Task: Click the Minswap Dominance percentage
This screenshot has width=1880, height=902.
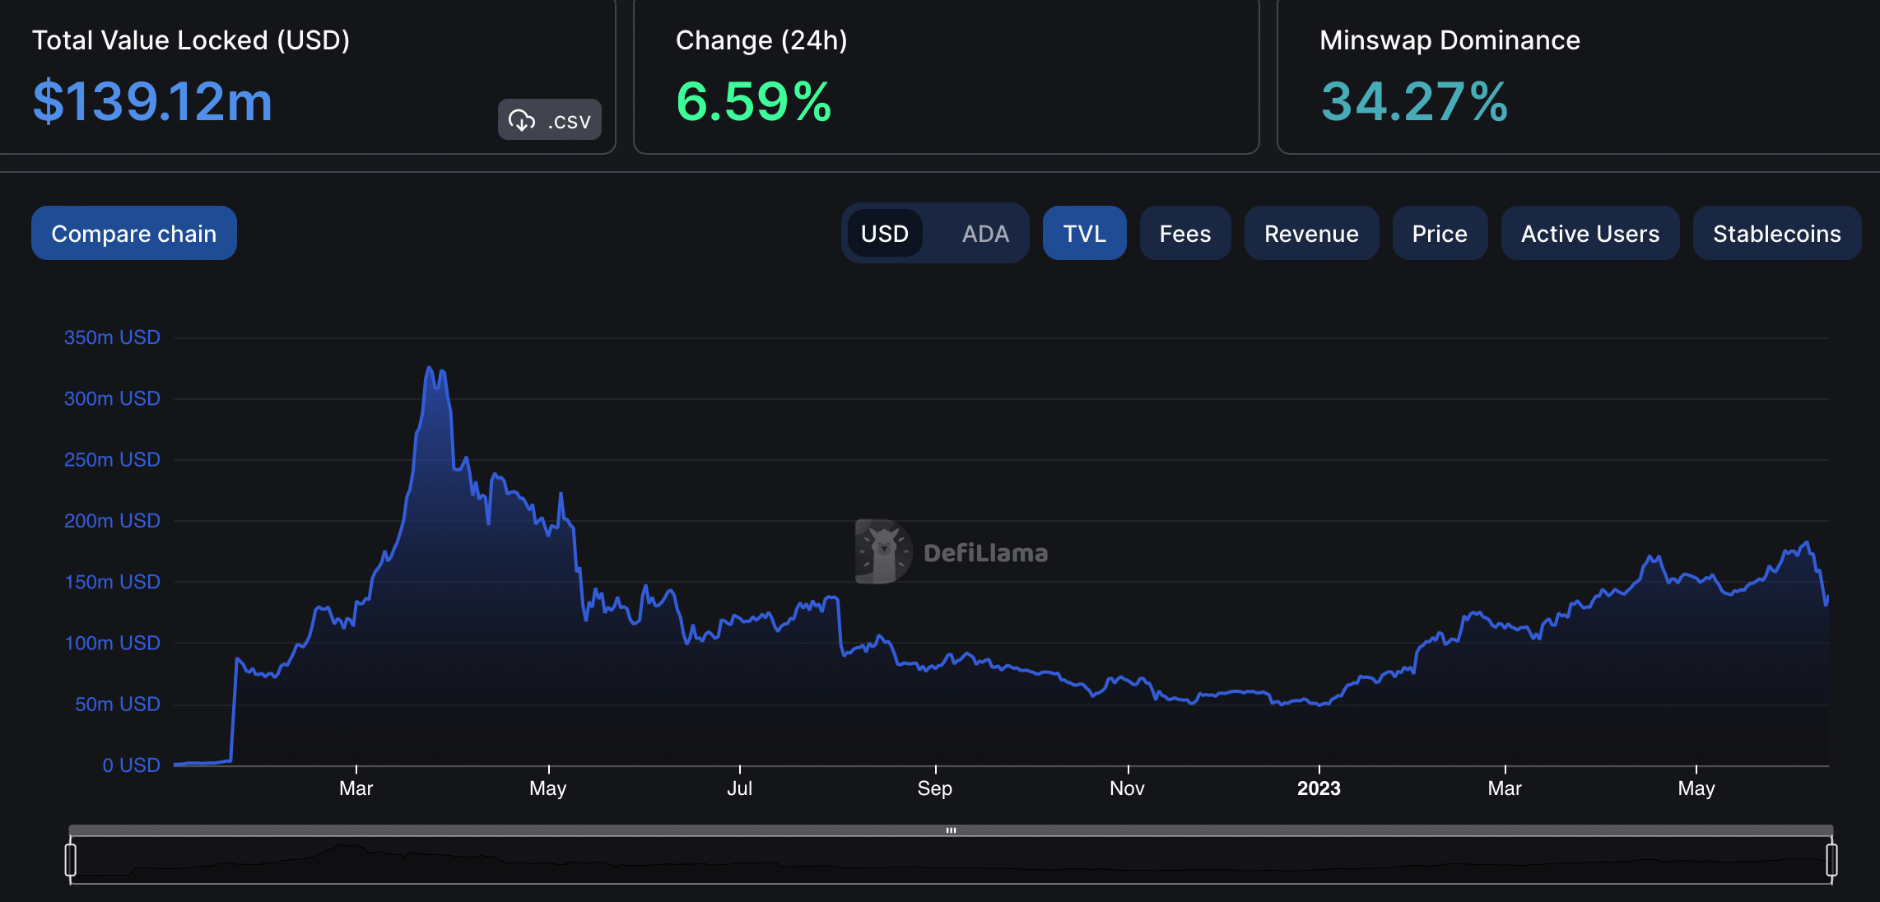Action: tap(1414, 102)
